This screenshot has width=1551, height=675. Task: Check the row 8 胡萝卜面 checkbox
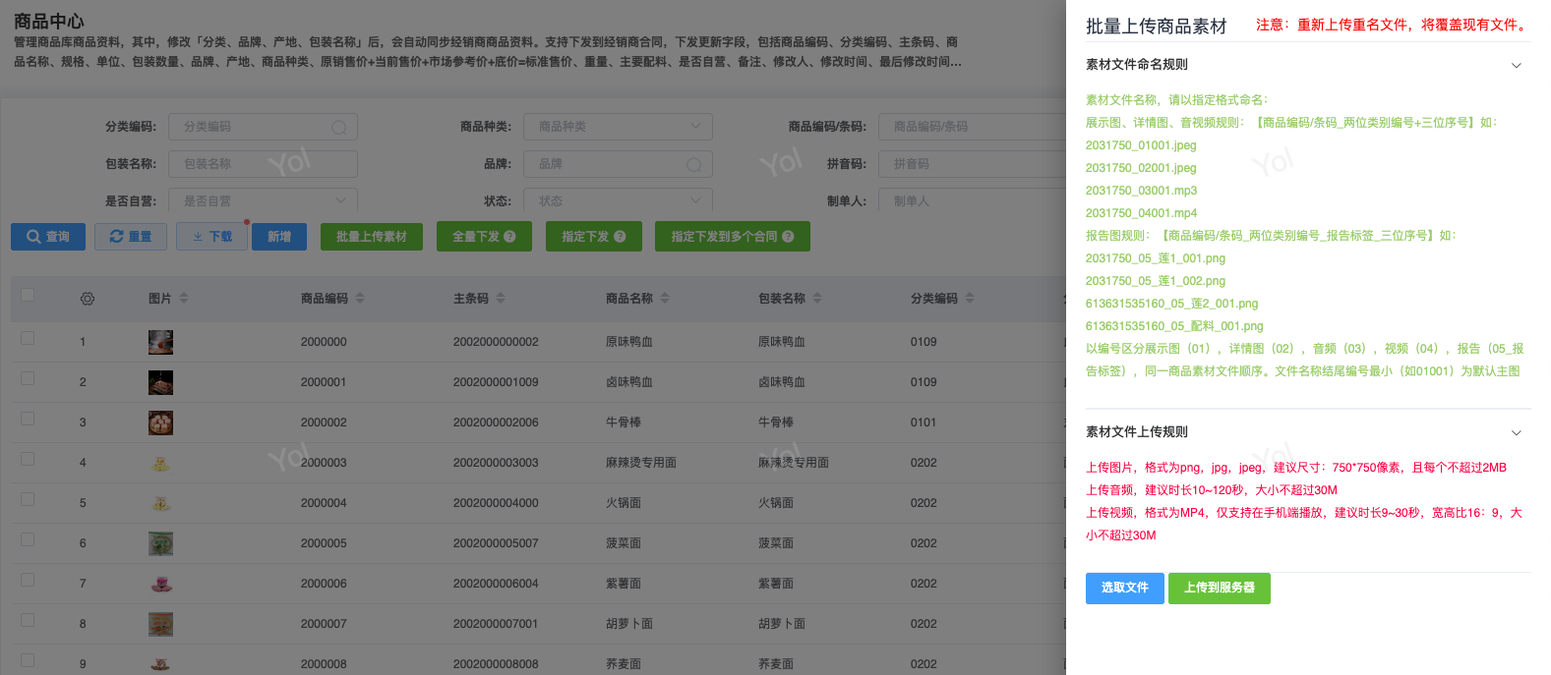click(28, 620)
